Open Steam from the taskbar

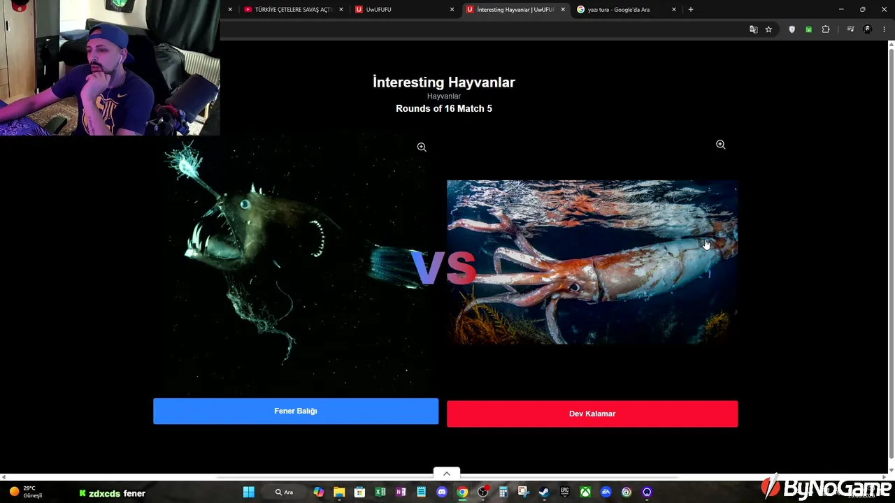pyautogui.click(x=544, y=493)
